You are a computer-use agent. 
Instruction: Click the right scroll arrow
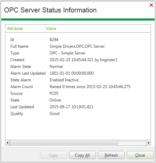pos(149,142)
